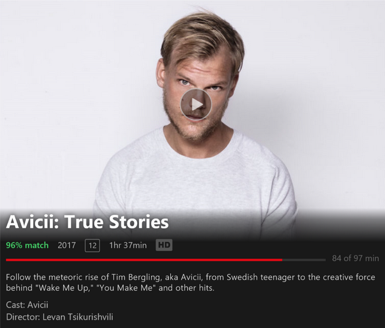Image resolution: width=385 pixels, height=328 pixels.
Task: Open the Avicii: True Stories title
Action: tap(87, 222)
